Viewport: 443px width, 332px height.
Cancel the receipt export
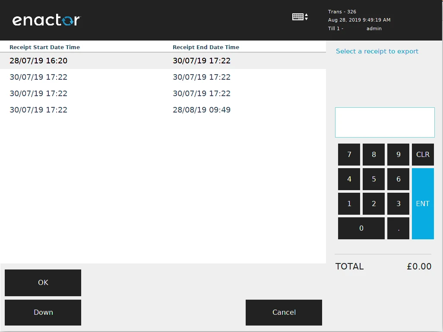point(284,313)
